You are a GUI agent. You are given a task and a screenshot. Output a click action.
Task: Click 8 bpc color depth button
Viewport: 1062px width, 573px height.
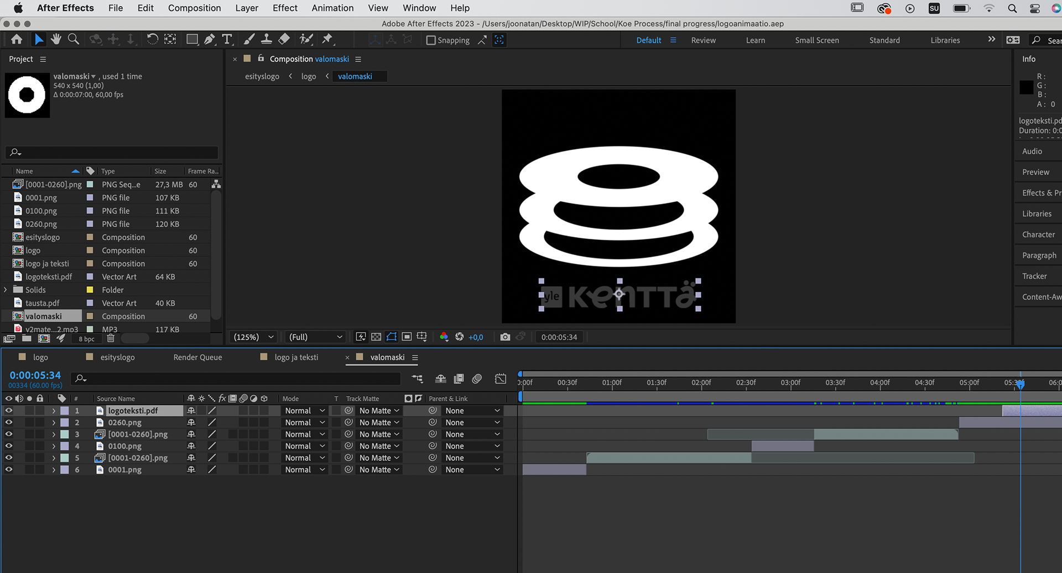pos(87,339)
